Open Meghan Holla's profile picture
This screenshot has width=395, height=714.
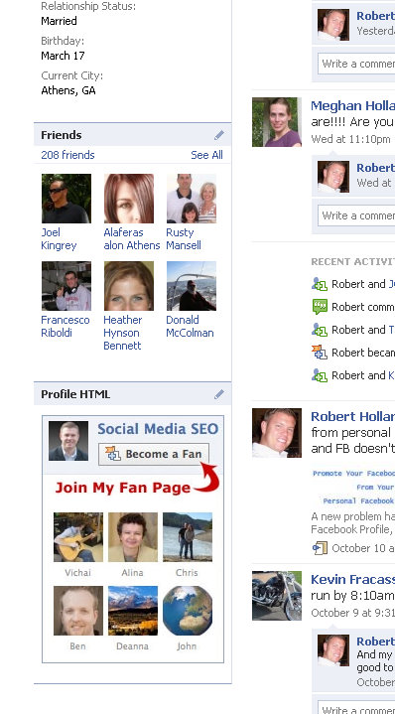click(277, 122)
